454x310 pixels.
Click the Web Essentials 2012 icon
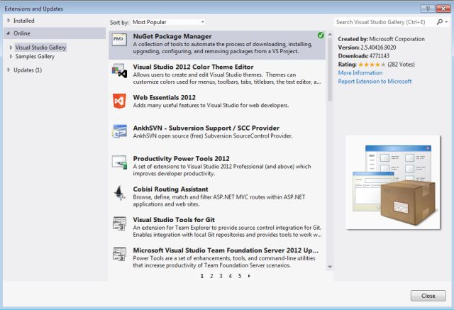120,101
